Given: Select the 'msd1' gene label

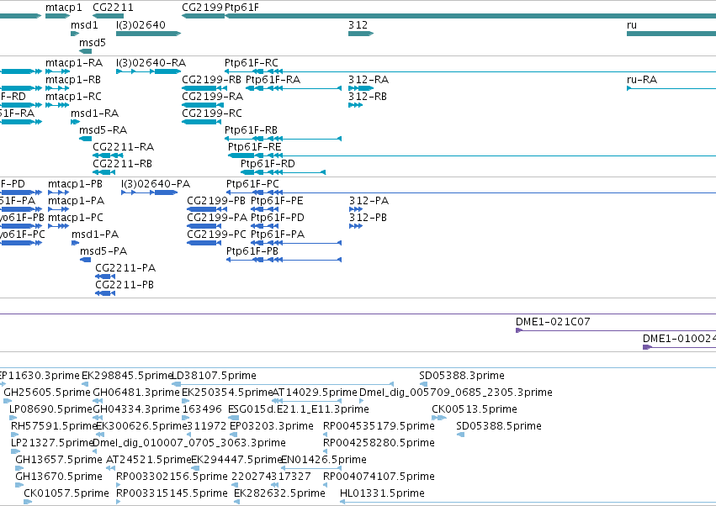Looking at the screenshot, I should tap(84, 24).
